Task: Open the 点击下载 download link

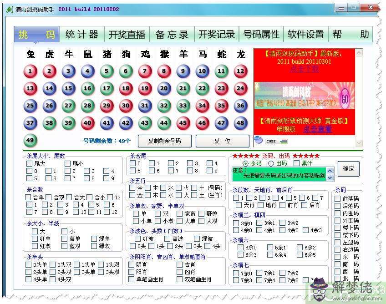Action: (304, 69)
